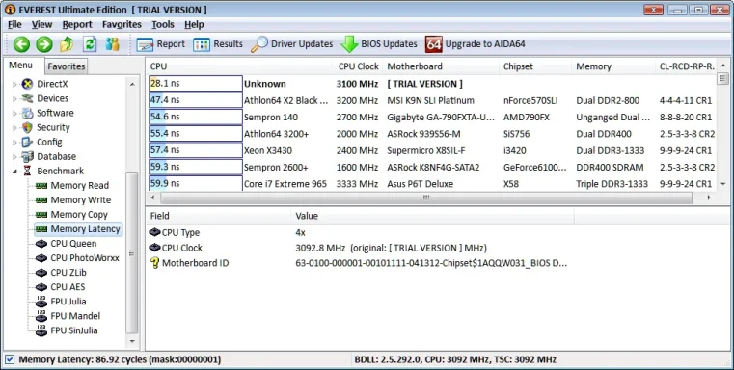Open the Memory Read benchmark
Screen dimensions: 734x370
80,186
